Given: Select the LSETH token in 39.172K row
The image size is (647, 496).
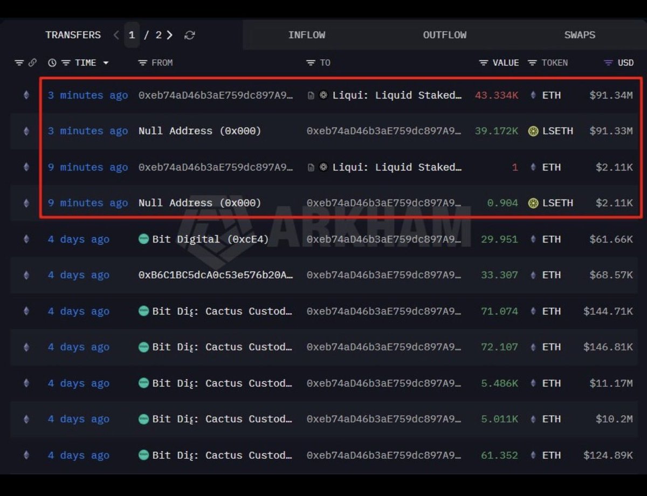Looking at the screenshot, I should point(557,131).
